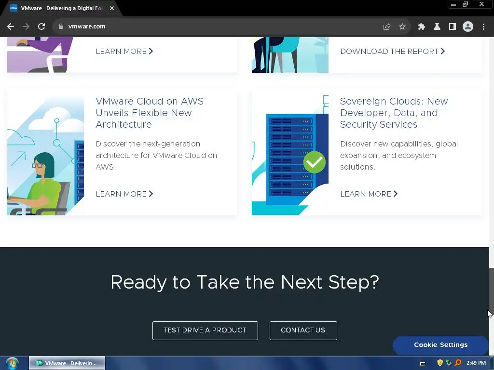Click the 2:49 PM system clock

476,363
